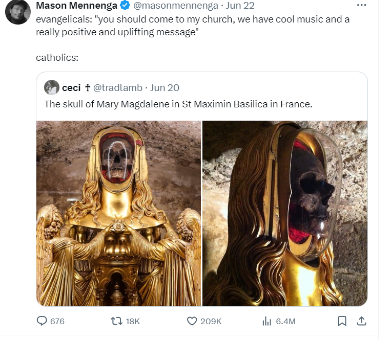Open the left golden reliquary photo
The width and height of the screenshot is (391, 340).
coord(118,213)
